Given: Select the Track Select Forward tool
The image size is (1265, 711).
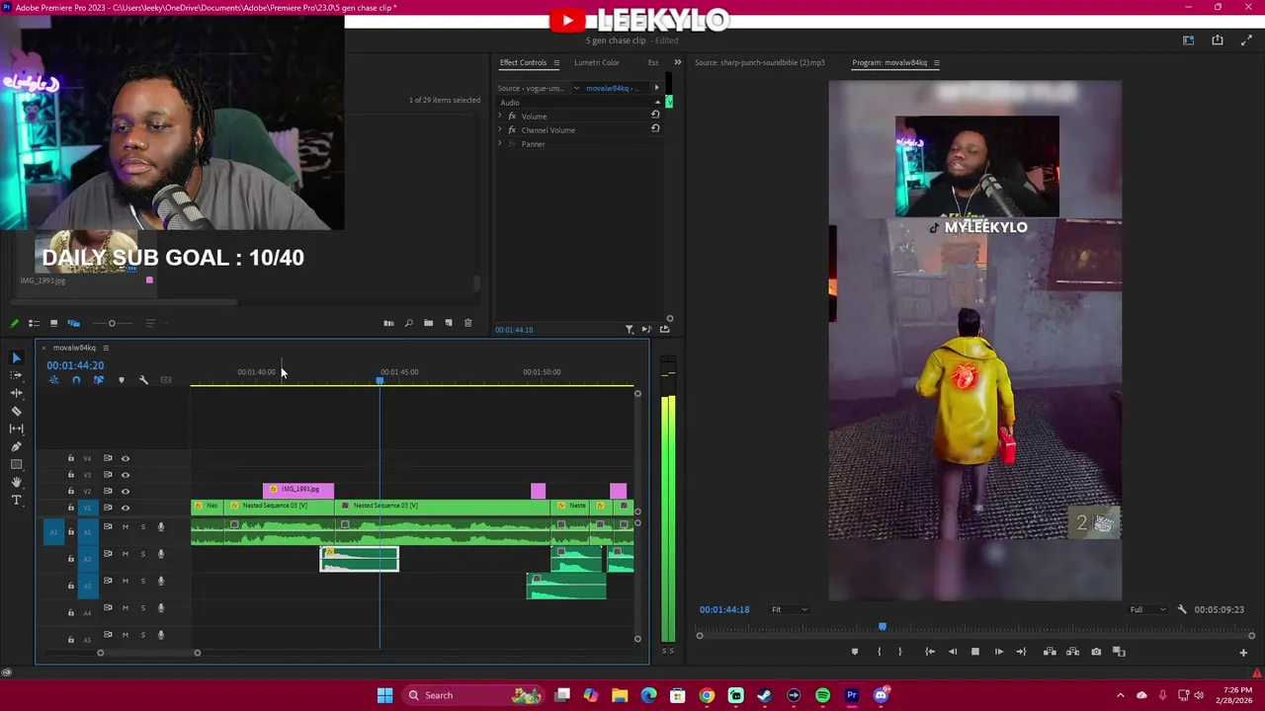Looking at the screenshot, I should 16,375.
